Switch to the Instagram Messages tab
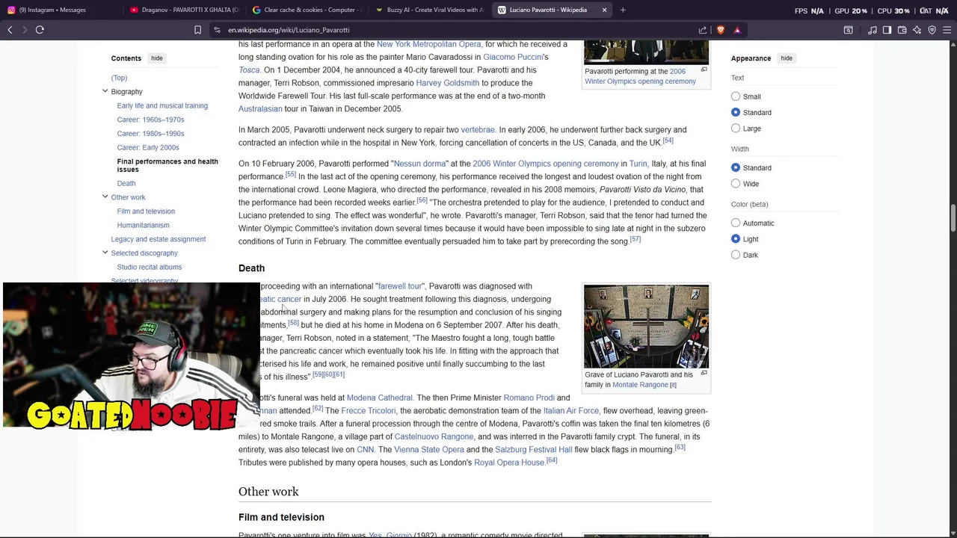Image resolution: width=957 pixels, height=538 pixels. pos(60,10)
